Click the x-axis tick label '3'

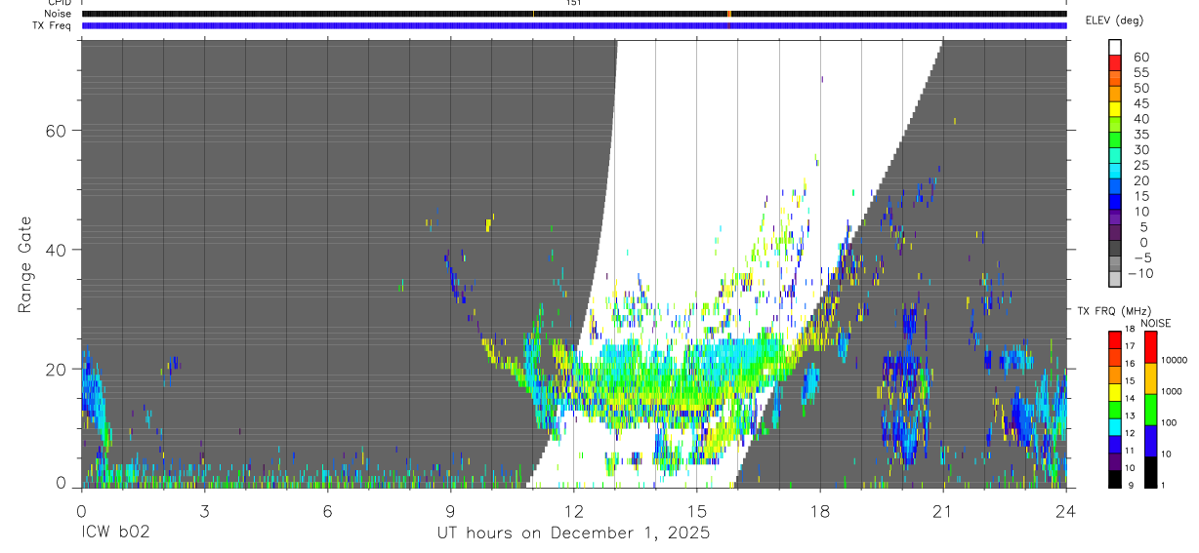point(204,511)
